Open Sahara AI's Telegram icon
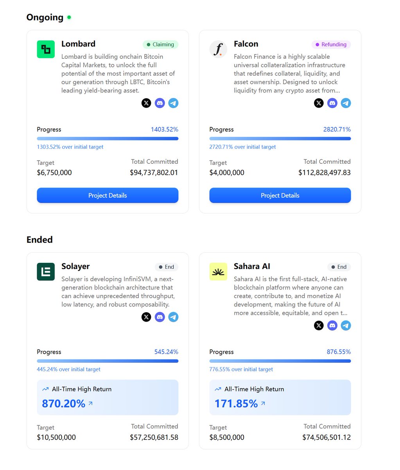400x470 pixels. (x=346, y=325)
